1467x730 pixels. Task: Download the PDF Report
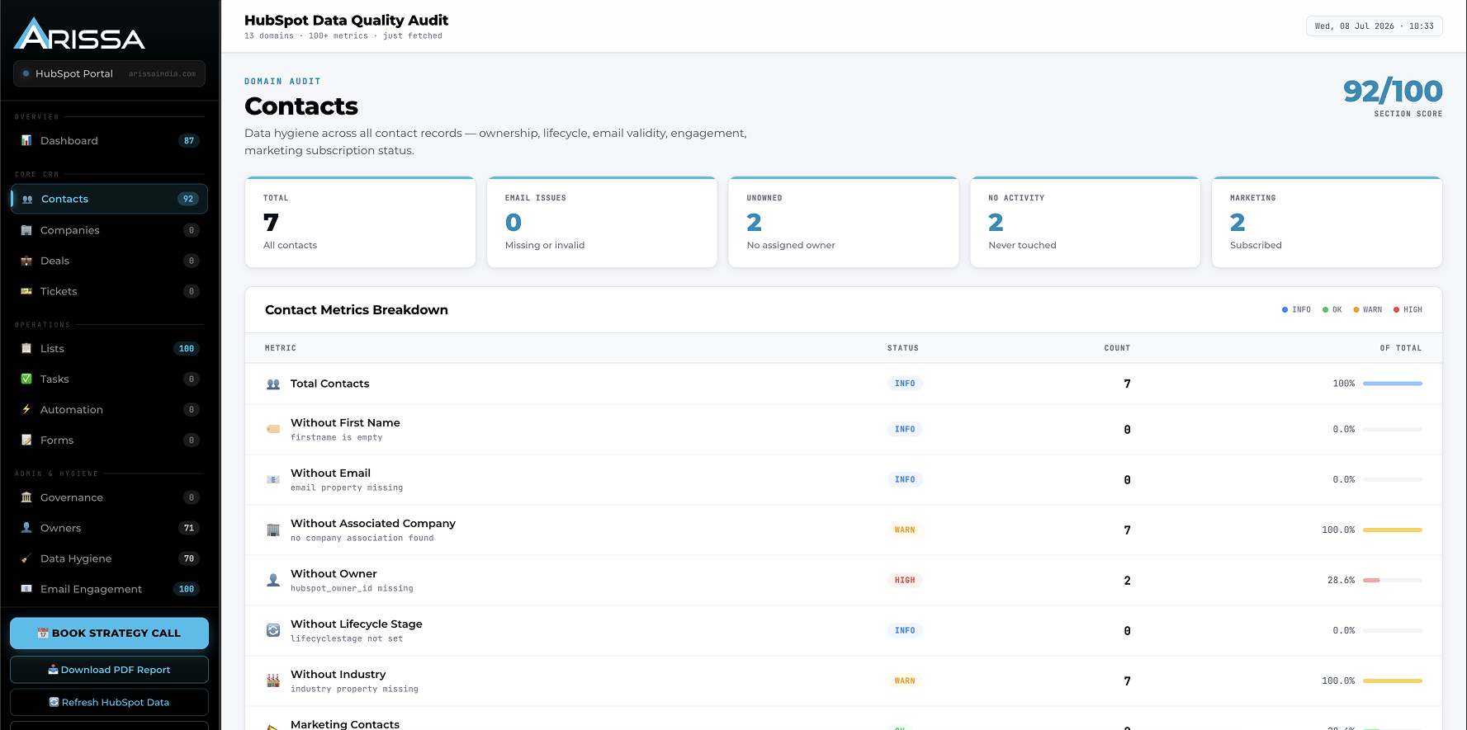pyautogui.click(x=109, y=670)
